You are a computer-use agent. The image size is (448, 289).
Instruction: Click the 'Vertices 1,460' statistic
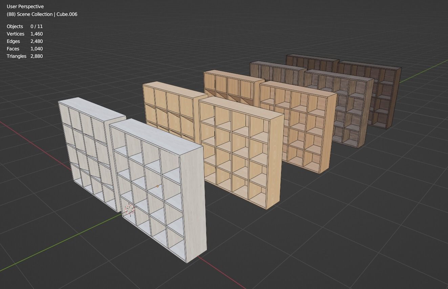click(x=25, y=34)
